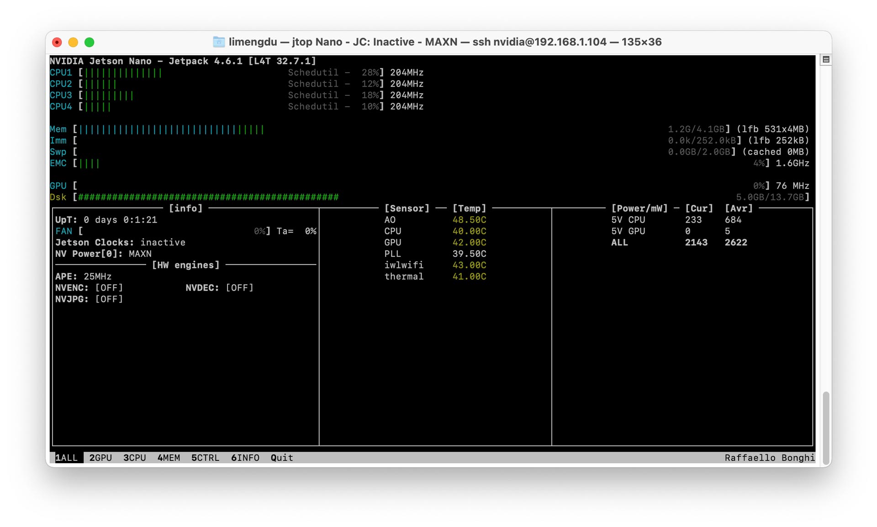Click the 'NVDEC: [OFF]' entry
This screenshot has width=877, height=527.
219,288
